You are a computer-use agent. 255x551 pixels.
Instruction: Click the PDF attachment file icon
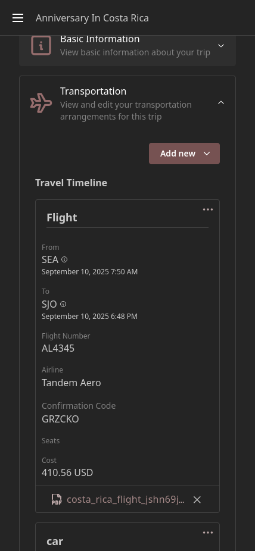click(x=57, y=499)
